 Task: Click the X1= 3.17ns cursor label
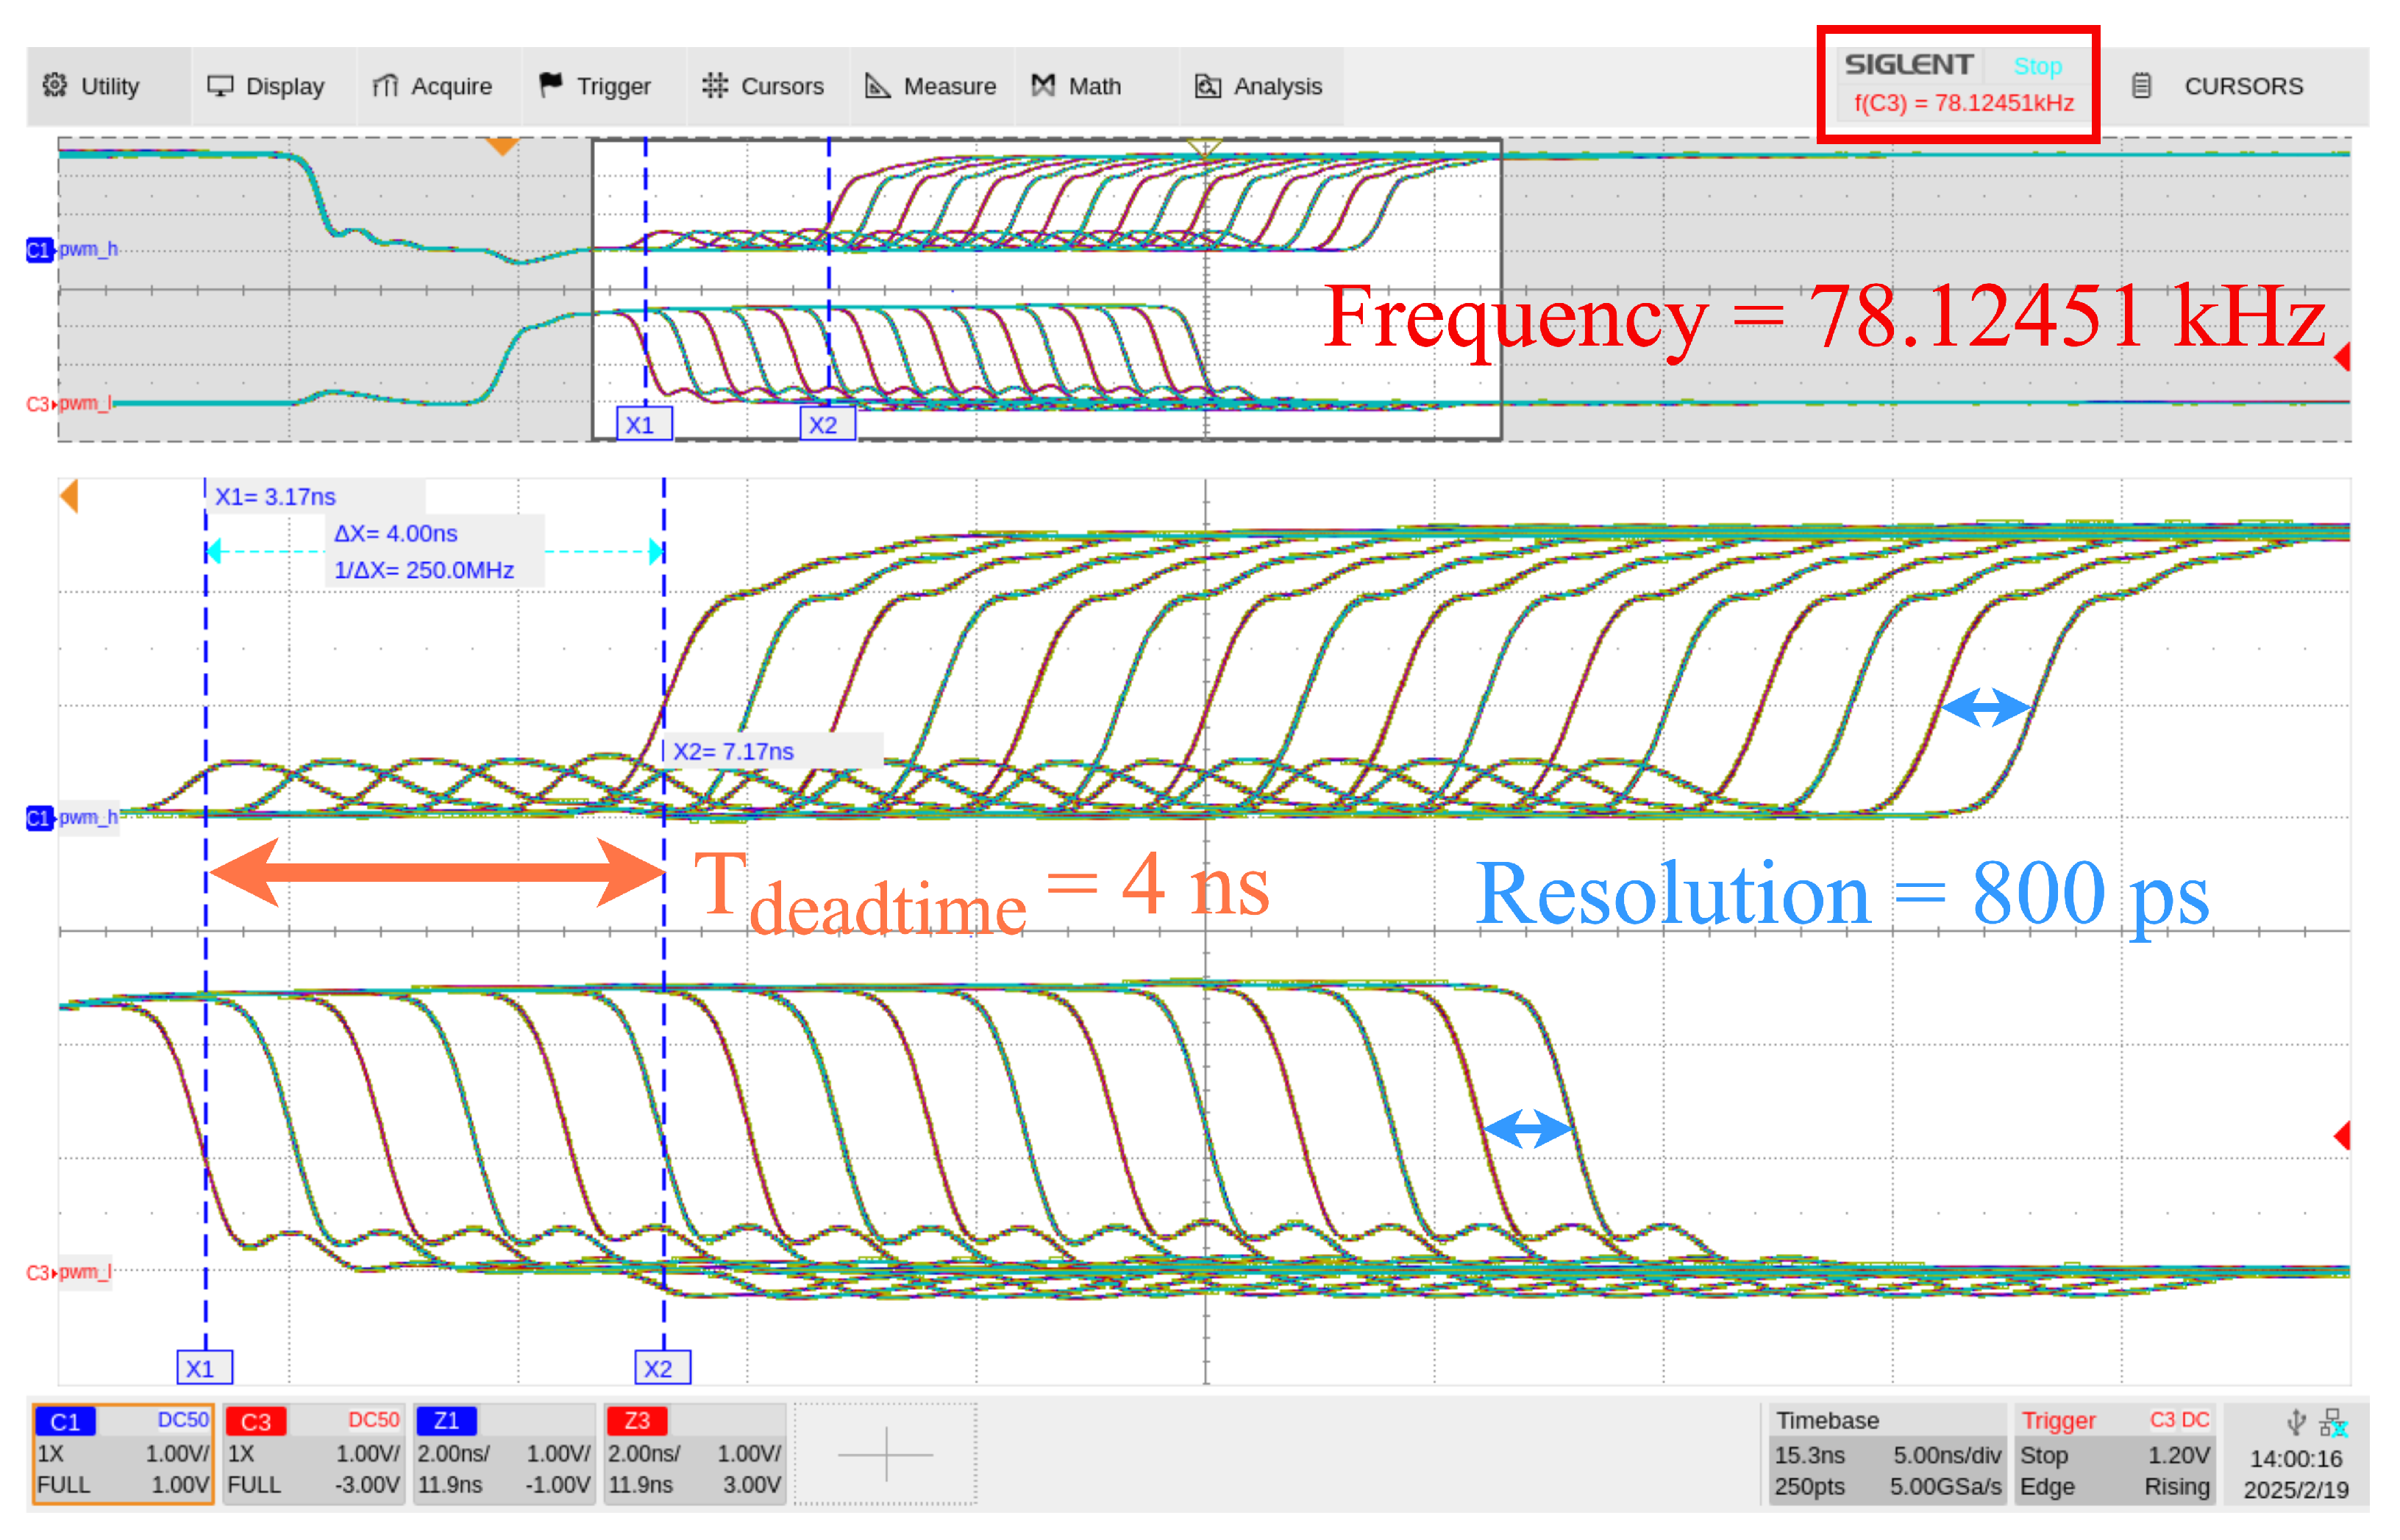276,497
